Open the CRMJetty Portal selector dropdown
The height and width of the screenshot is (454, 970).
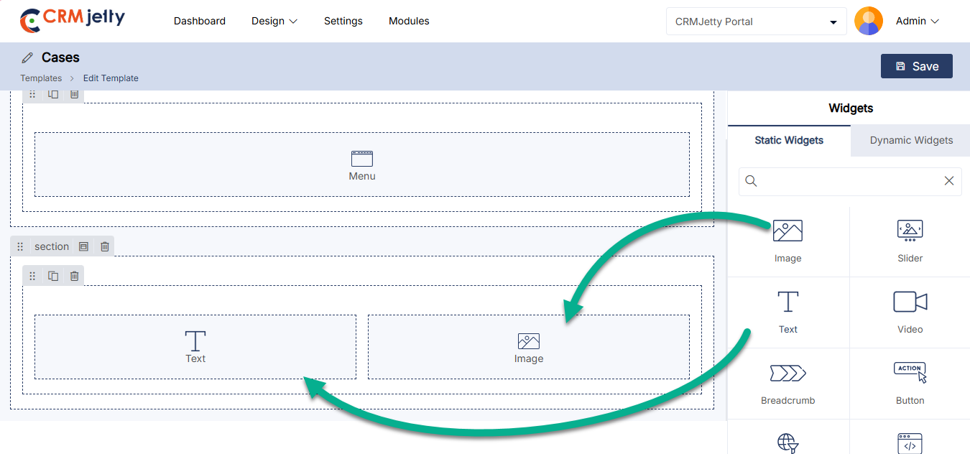[756, 22]
